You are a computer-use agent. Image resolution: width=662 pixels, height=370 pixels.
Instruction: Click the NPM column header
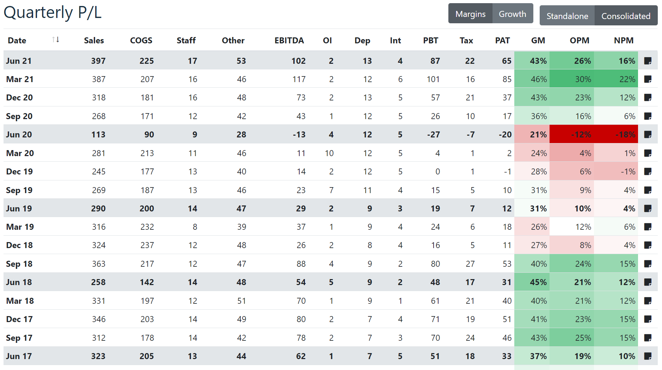click(x=624, y=41)
